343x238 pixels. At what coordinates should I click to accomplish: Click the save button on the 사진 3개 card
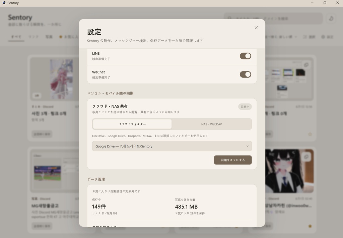click(42, 134)
